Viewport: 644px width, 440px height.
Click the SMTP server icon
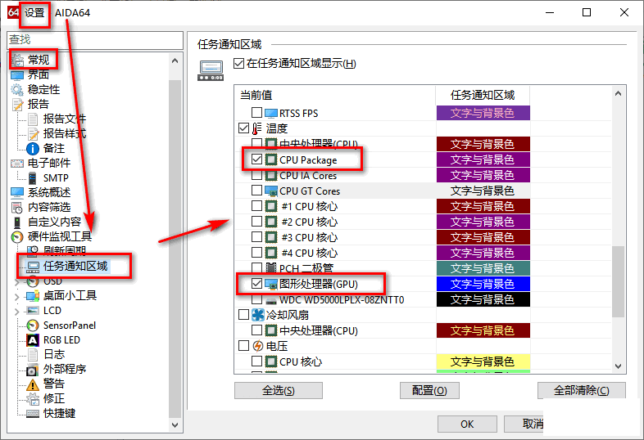pyautogui.click(x=33, y=178)
